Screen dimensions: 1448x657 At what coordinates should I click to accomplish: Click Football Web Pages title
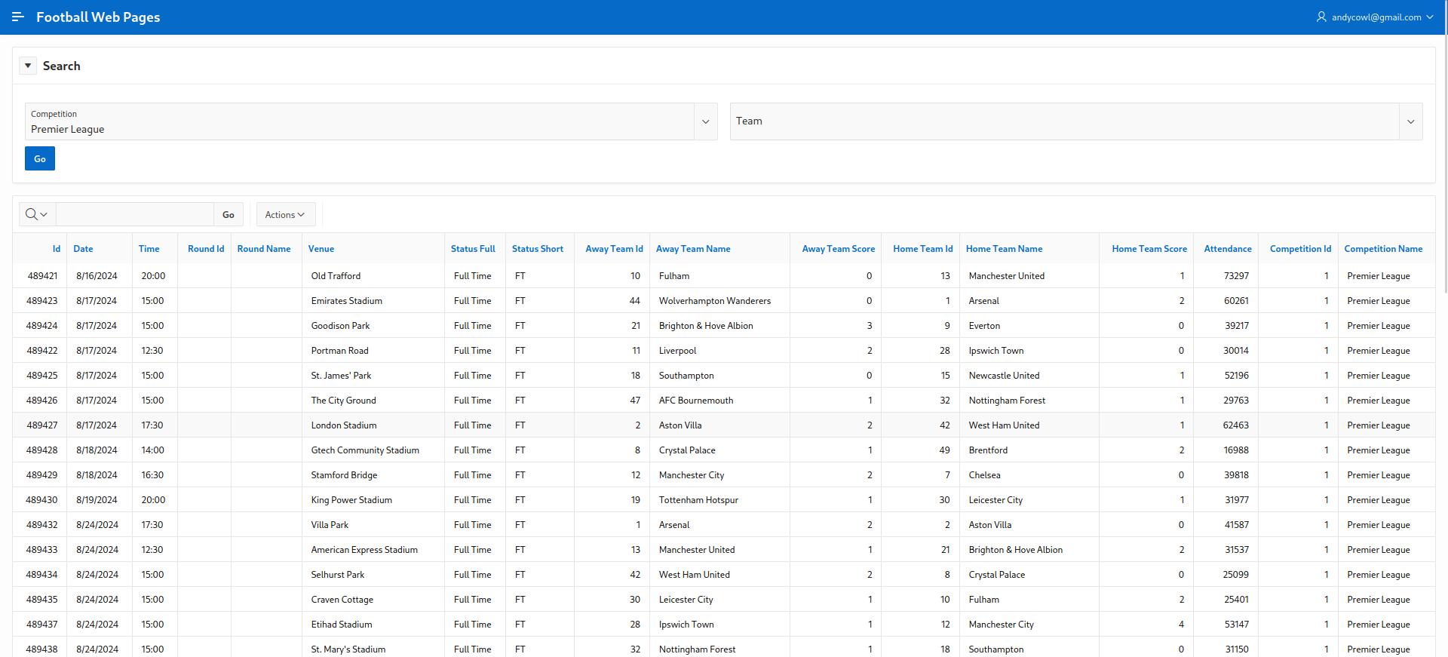pyautogui.click(x=98, y=17)
